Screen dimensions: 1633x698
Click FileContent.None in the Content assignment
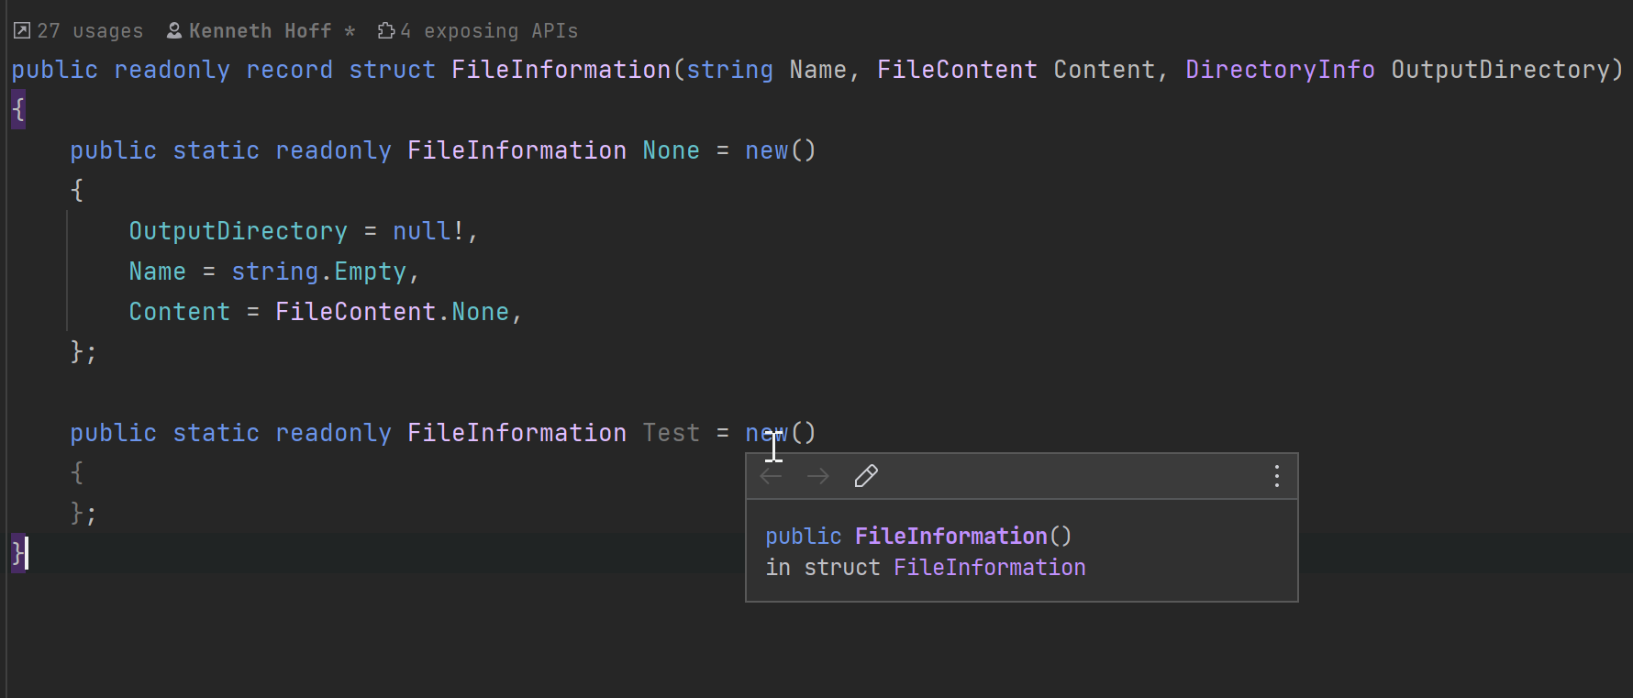(393, 311)
